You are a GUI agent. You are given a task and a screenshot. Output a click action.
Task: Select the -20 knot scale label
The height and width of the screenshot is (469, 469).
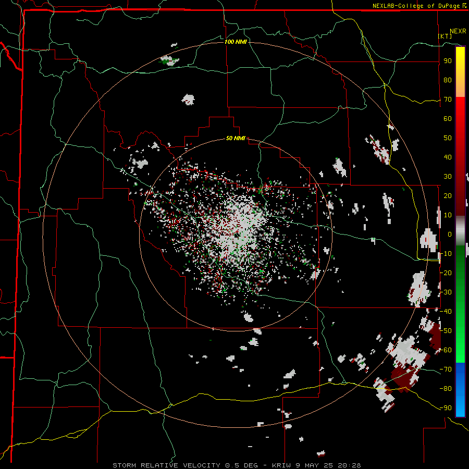pyautogui.click(x=446, y=273)
